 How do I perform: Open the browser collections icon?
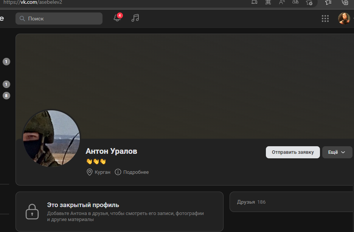[x=345, y=3]
